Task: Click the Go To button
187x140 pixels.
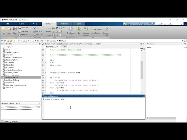Action: (x=37, y=31)
